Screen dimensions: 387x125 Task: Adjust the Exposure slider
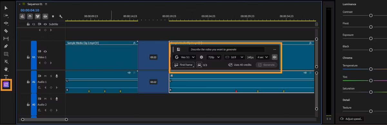pyautogui.click(x=371, y=38)
